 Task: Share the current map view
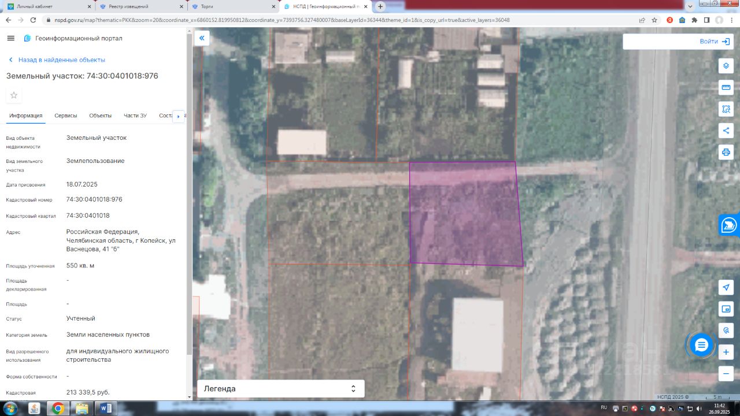pyautogui.click(x=726, y=131)
